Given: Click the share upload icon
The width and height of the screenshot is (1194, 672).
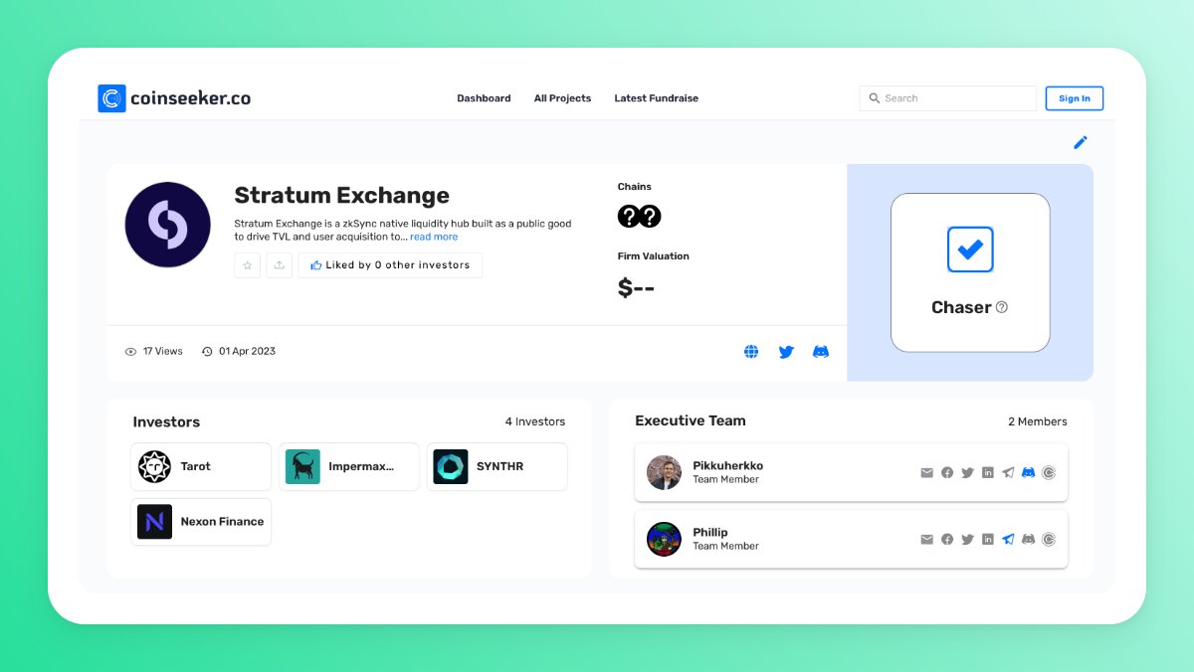Looking at the screenshot, I should click(x=280, y=265).
